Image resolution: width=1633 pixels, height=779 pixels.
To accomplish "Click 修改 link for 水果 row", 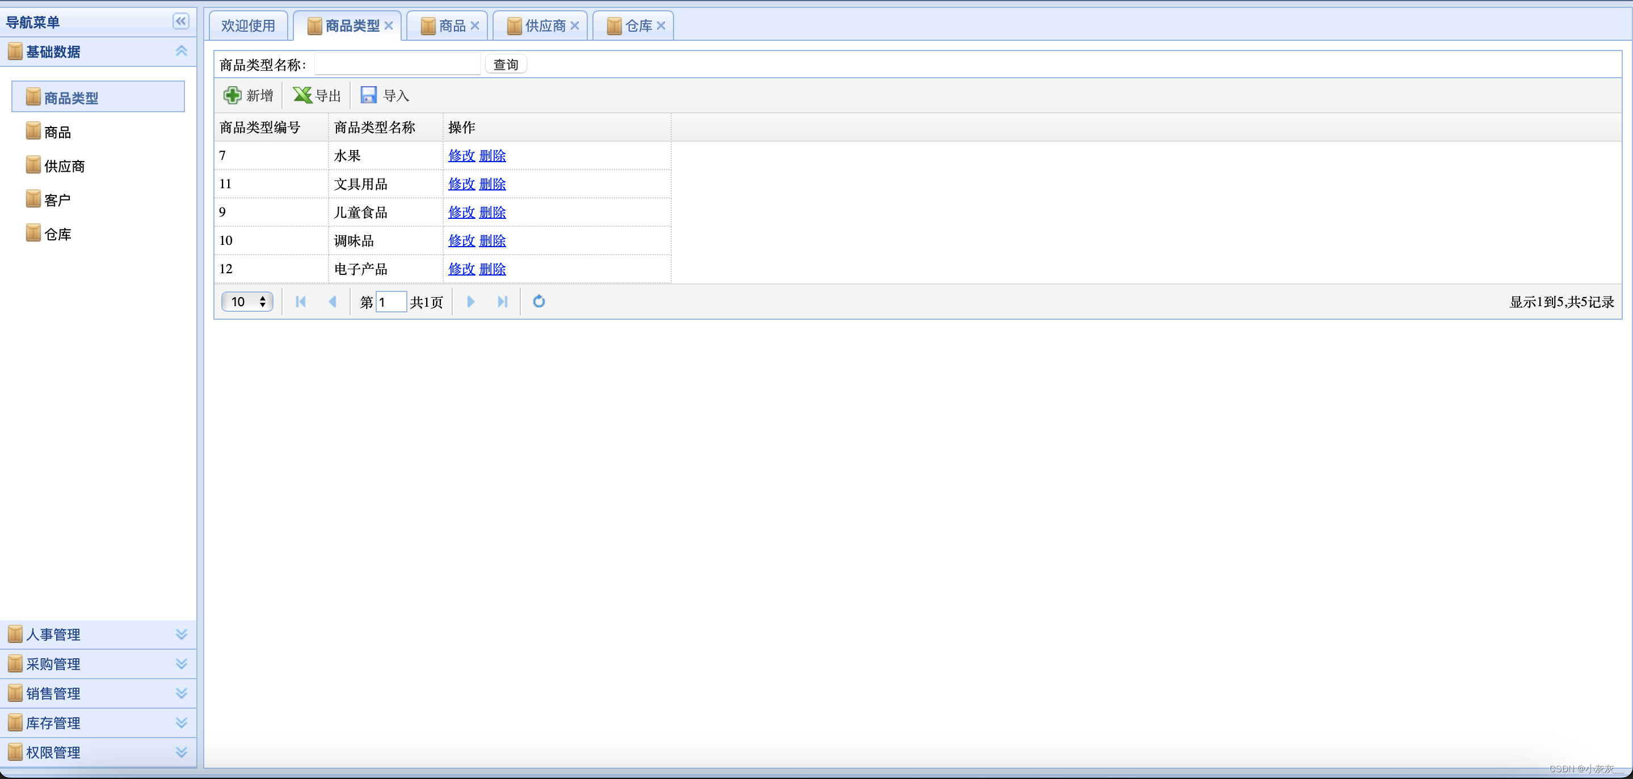I will tap(461, 156).
